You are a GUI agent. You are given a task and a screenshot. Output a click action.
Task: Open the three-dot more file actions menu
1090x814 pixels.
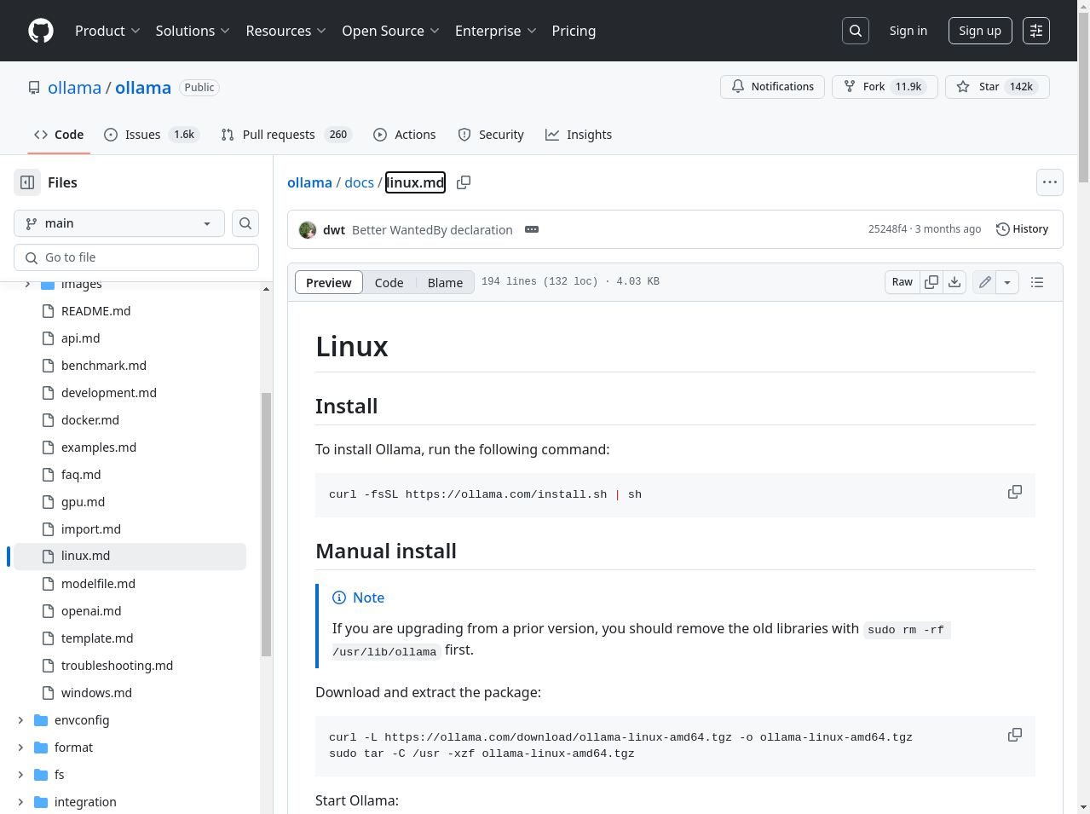1050,182
